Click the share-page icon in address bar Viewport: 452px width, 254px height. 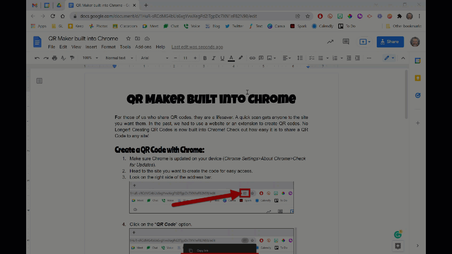pos(298,16)
